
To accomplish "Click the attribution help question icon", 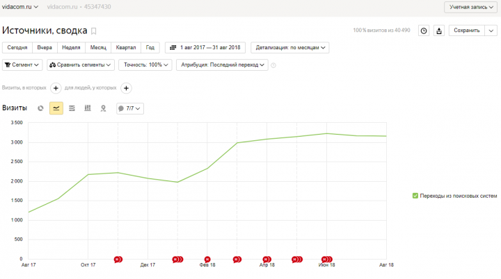I will tap(273, 65).
